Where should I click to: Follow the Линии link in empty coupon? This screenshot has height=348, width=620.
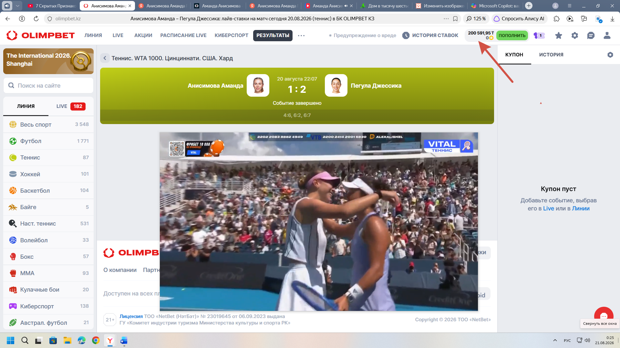pyautogui.click(x=581, y=208)
